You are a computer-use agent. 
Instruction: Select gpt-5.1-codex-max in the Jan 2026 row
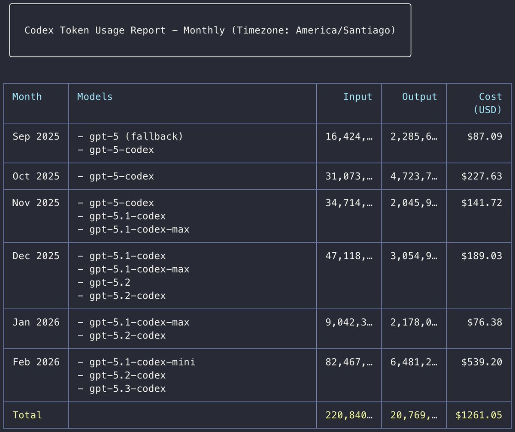tap(133, 322)
